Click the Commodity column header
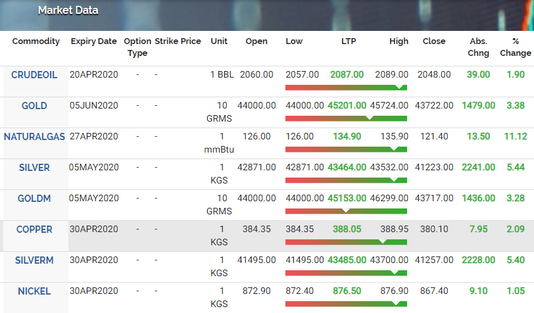 (x=36, y=41)
